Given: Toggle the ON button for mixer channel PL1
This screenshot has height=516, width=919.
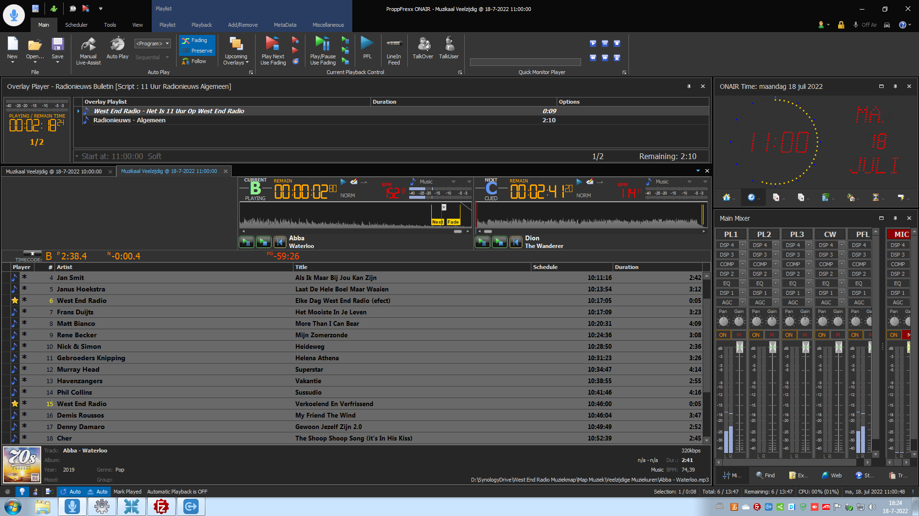Looking at the screenshot, I should (x=723, y=335).
